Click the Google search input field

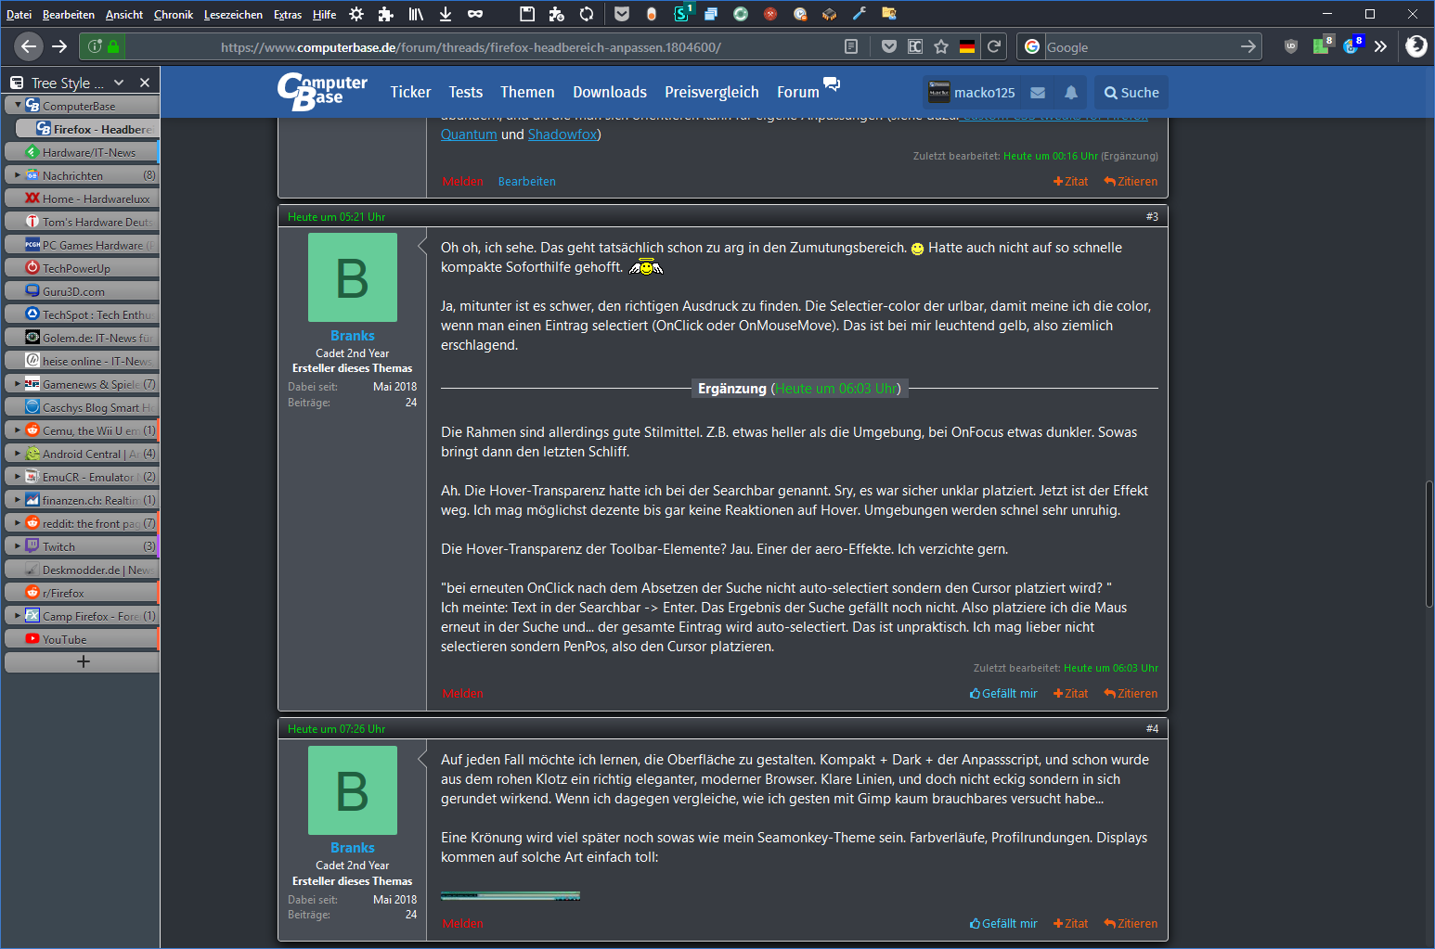tap(1140, 46)
